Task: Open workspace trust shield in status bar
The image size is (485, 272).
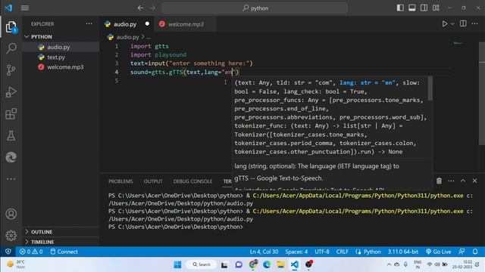Action: click(8, 252)
